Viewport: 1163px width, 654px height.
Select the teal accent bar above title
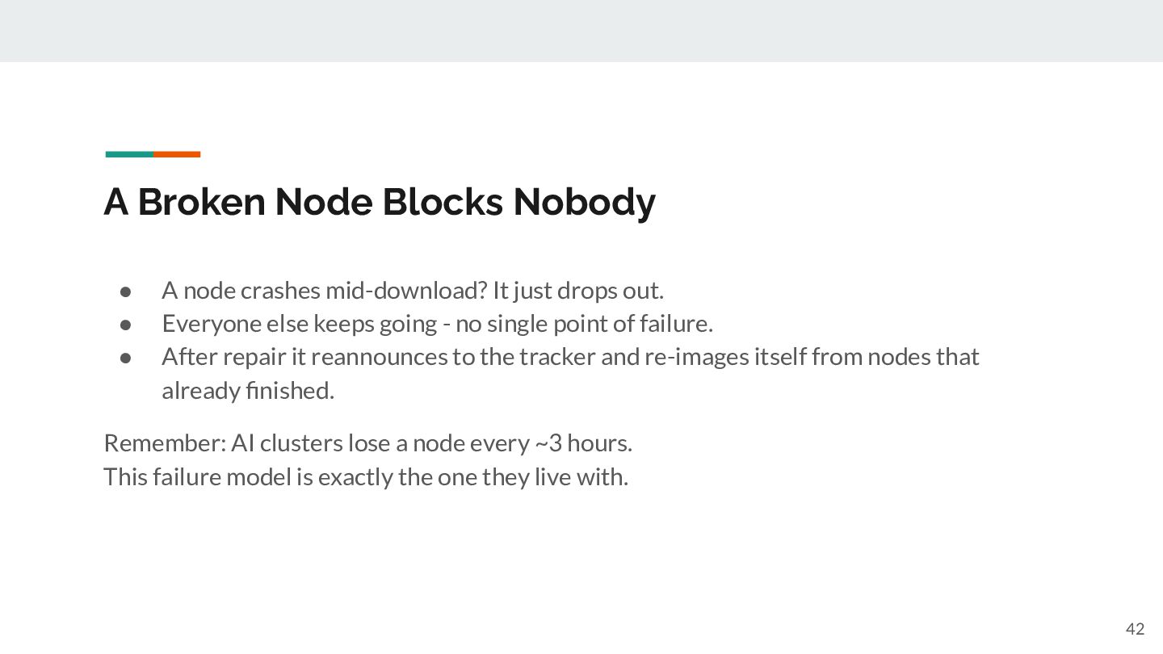coord(129,154)
